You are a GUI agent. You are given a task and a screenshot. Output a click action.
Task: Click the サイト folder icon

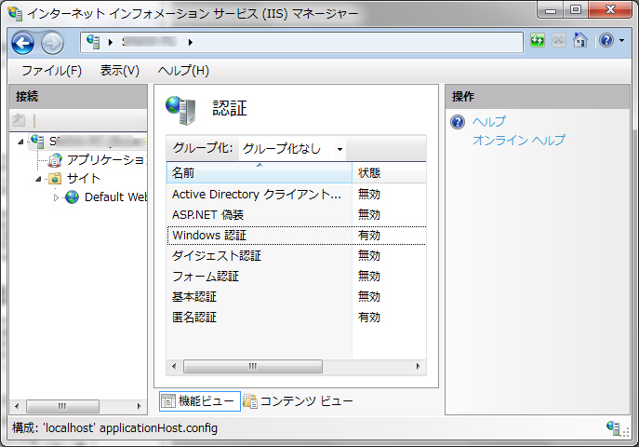coord(55,179)
